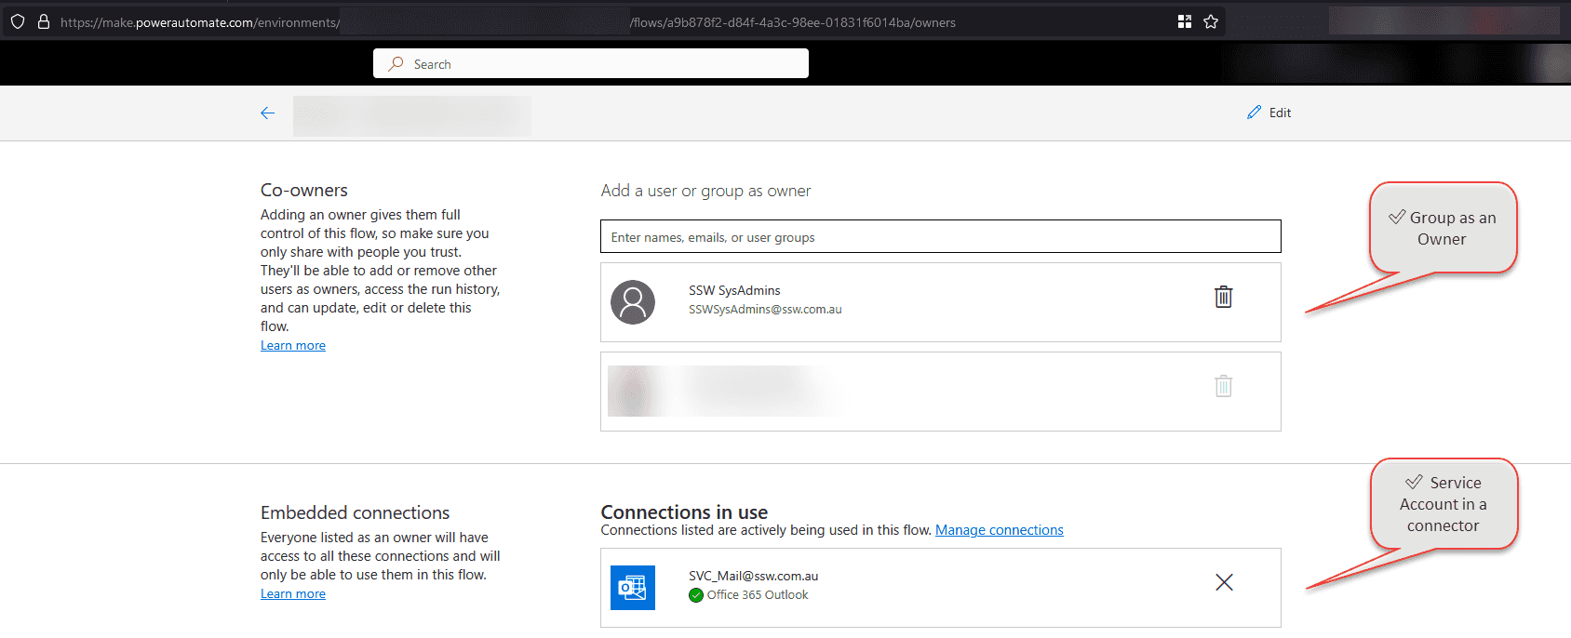Viewport: 1571px width, 638px height.
Task: Click the Edit pencil button
Action: [1269, 113]
